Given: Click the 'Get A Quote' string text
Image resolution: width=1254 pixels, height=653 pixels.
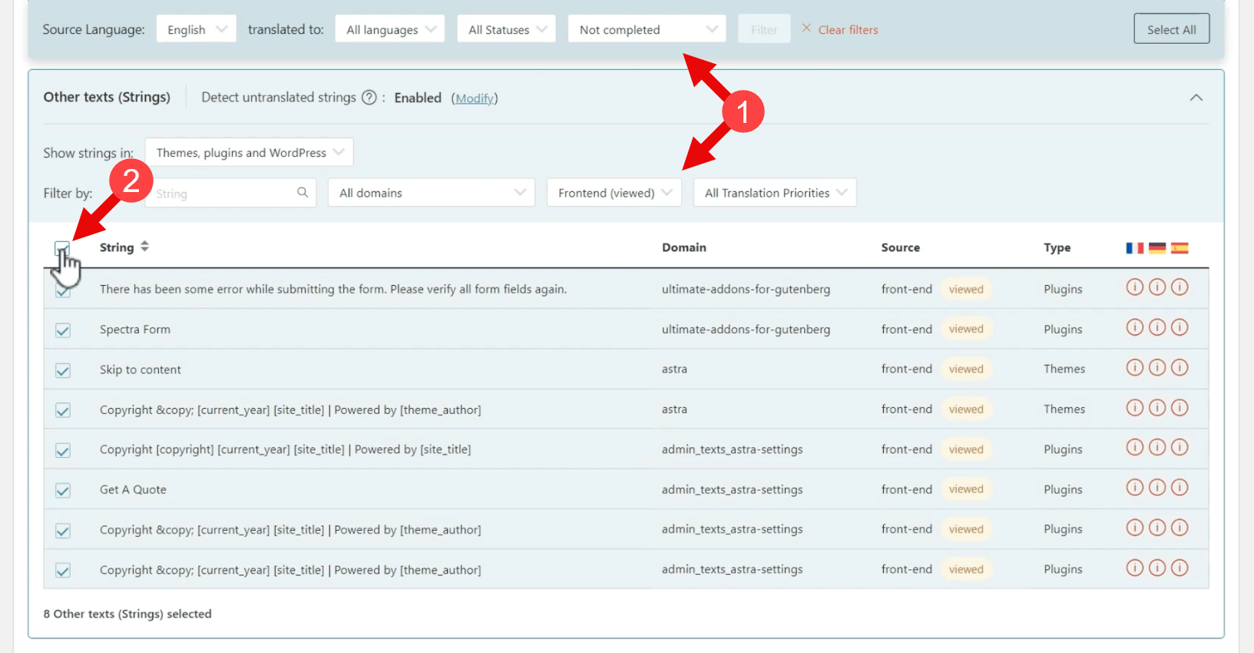Looking at the screenshot, I should (133, 489).
